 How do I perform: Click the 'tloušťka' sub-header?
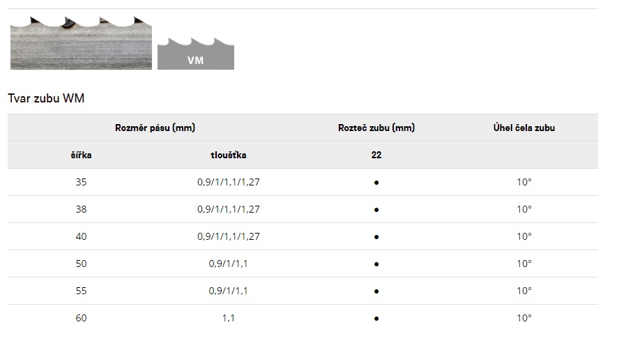pyautogui.click(x=229, y=155)
